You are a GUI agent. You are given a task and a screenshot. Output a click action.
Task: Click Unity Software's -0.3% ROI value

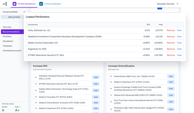click(x=147, y=30)
